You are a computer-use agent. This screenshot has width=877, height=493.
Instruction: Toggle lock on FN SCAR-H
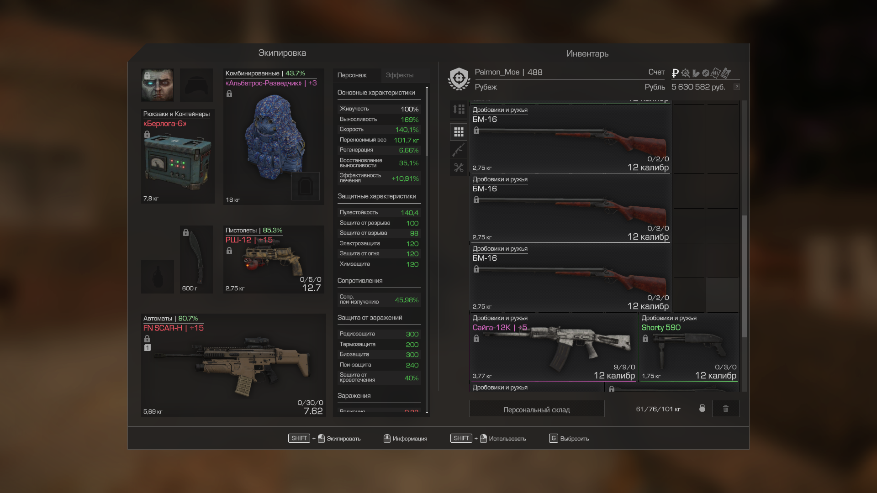point(147,339)
